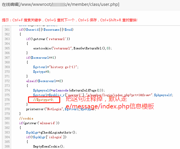Click line number 381 in the gutter
The height and width of the screenshot is (149, 180).
point(7,123)
